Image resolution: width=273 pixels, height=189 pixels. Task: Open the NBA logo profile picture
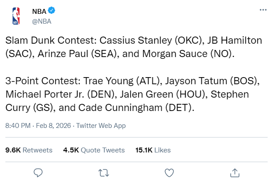pyautogui.click(x=16, y=16)
